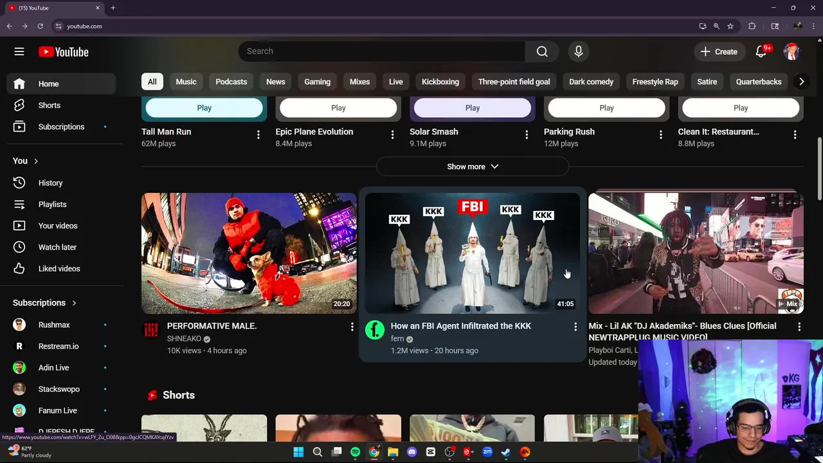The image size is (823, 463).
Task: Open Steam from the taskbar
Action: [x=506, y=452]
